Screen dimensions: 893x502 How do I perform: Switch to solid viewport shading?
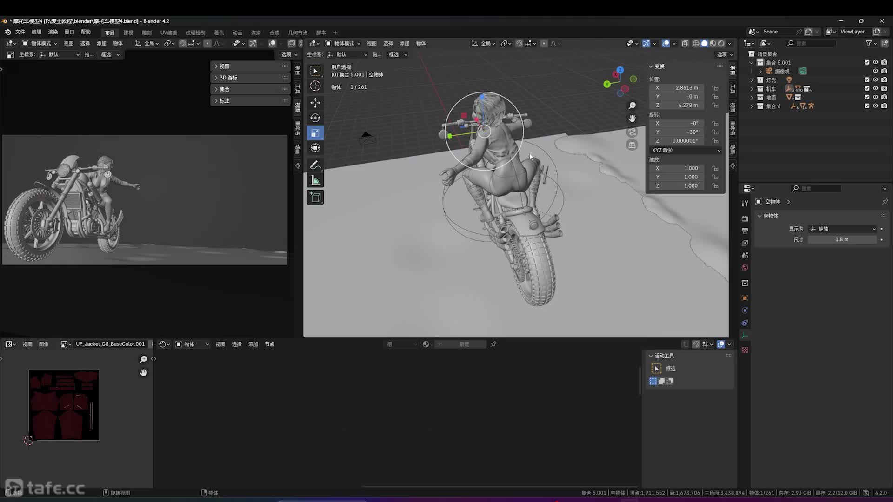(704, 43)
